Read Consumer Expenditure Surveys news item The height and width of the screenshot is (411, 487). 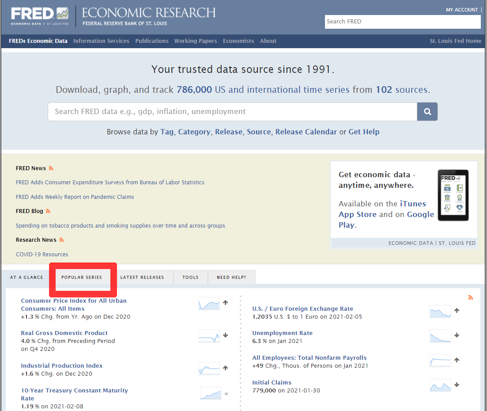[x=110, y=183]
